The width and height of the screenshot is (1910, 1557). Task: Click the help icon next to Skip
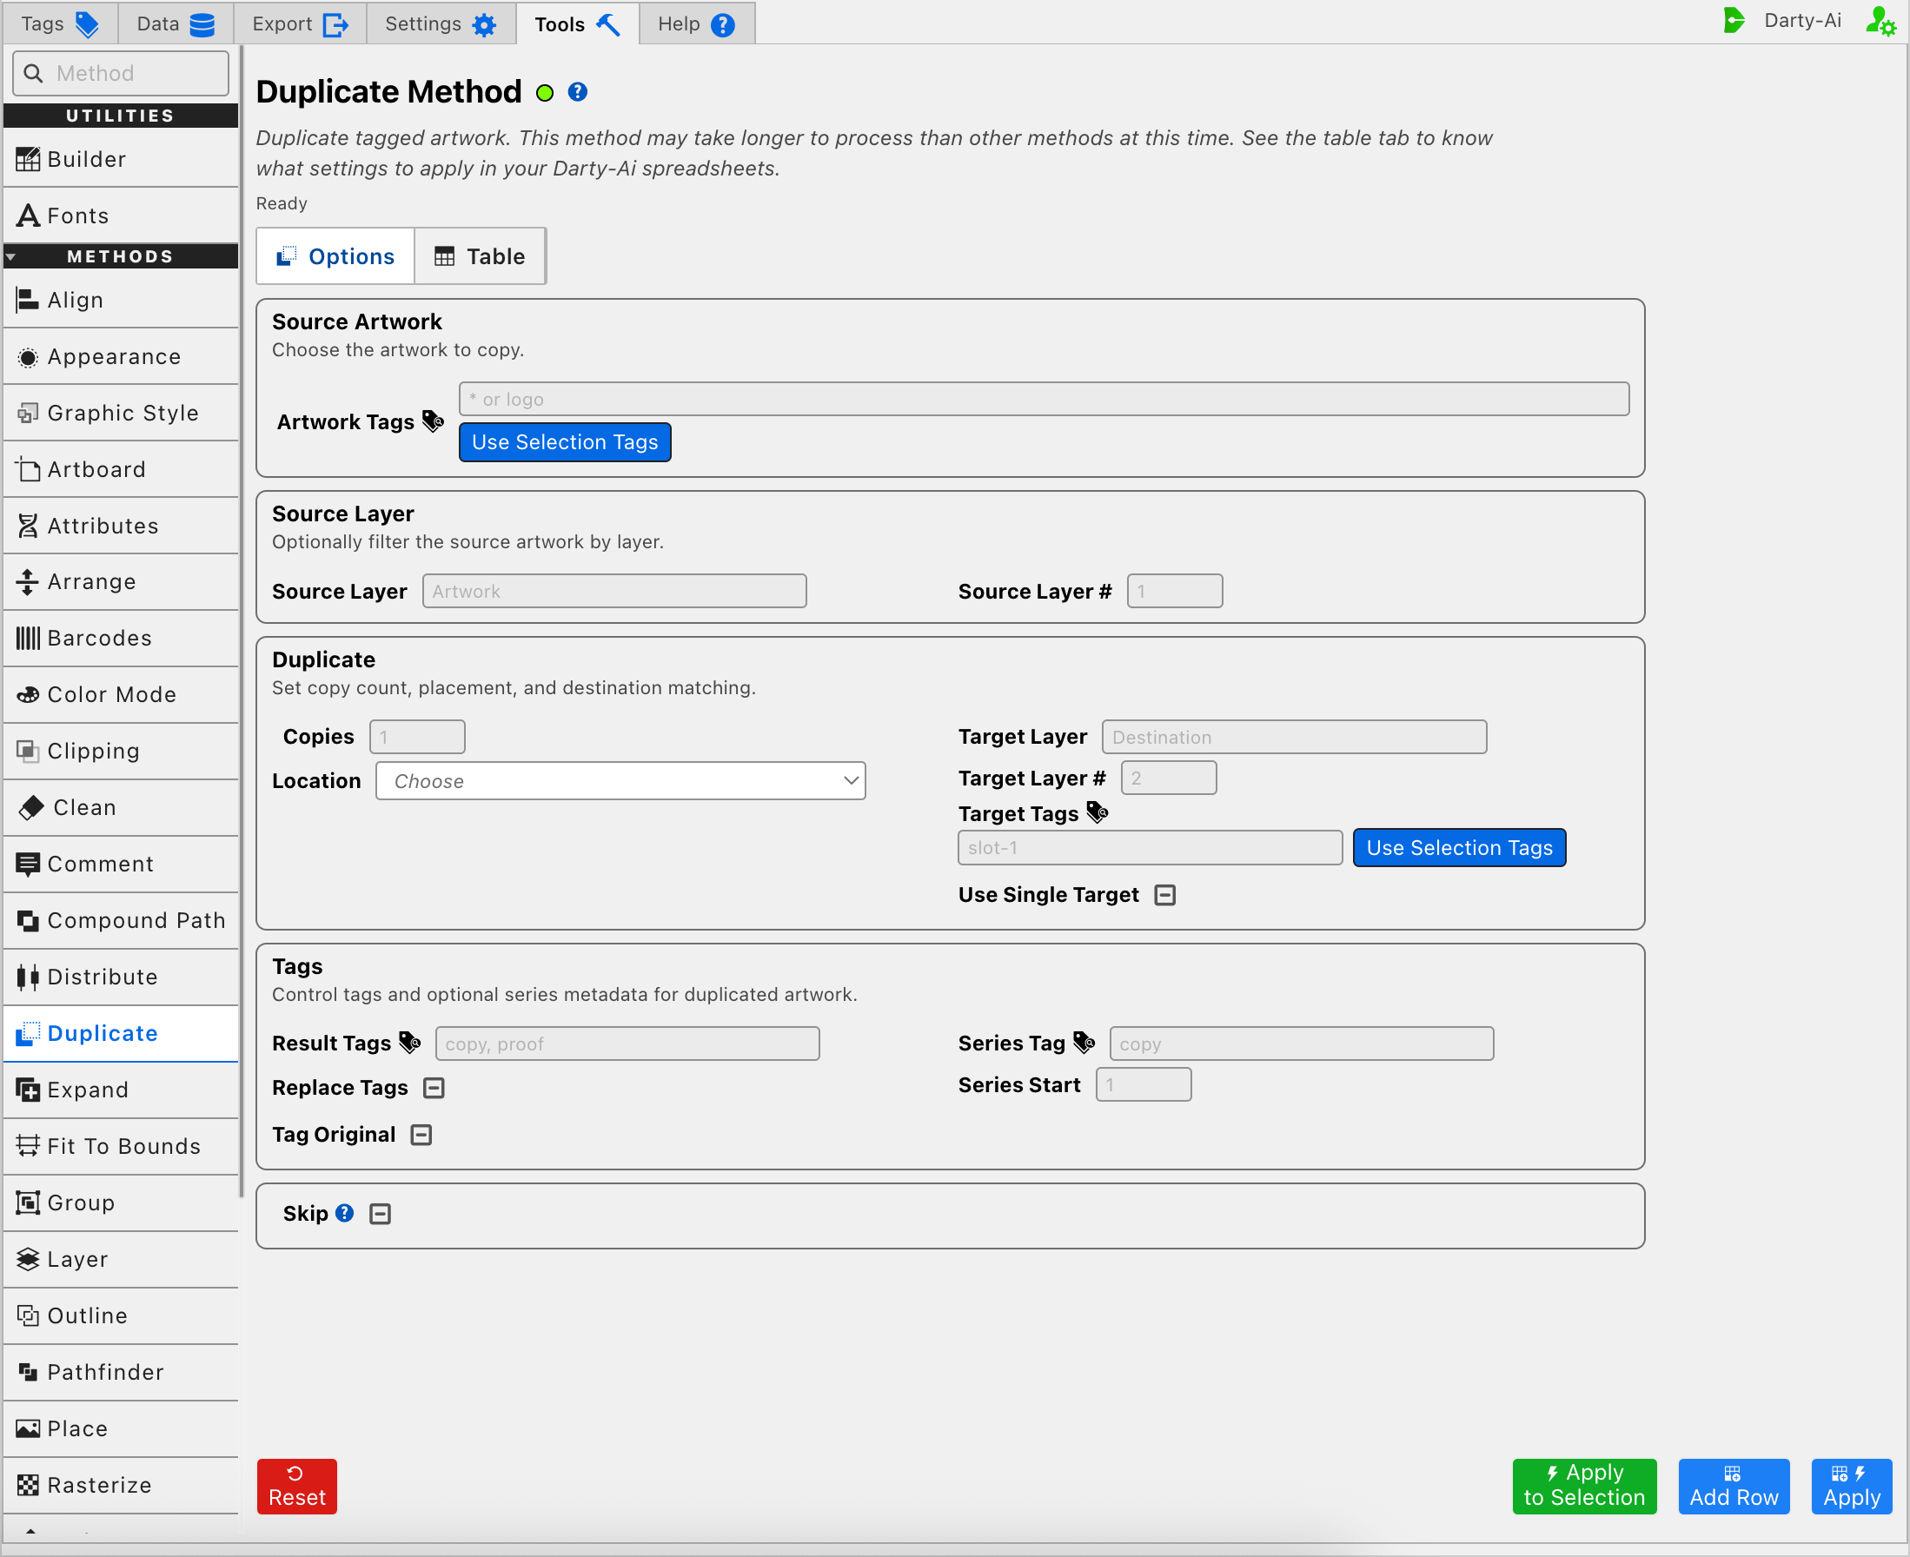[344, 1214]
